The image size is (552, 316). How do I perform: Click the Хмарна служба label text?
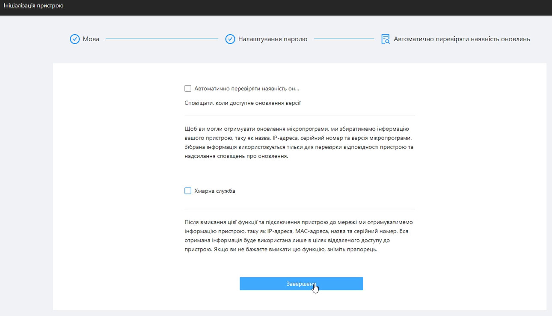tap(215, 191)
